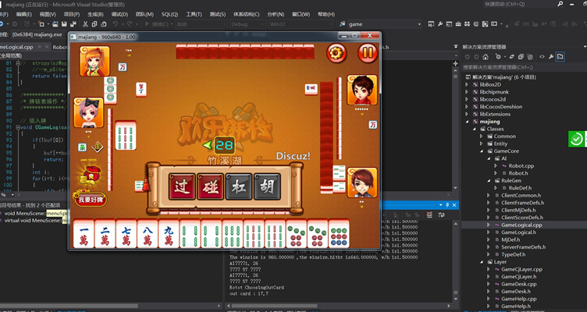The image size is (587, 312).
Task: Close the GameLogical.cpp editor tab
Action: click(47, 47)
